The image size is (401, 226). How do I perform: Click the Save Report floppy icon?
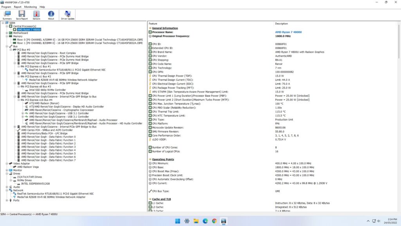[x=22, y=15]
